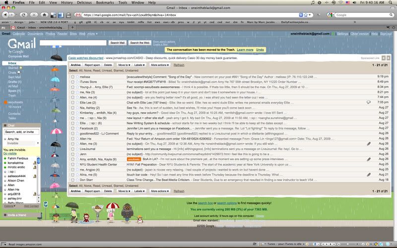The height and width of the screenshot is (248, 397).
Task: Open the Tools menu
Action: point(123,2)
